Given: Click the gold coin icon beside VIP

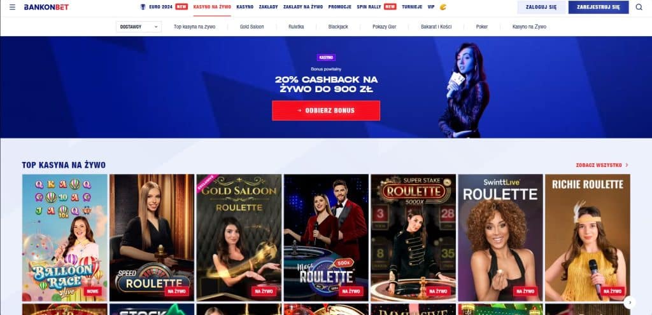Looking at the screenshot, I should tap(443, 7).
